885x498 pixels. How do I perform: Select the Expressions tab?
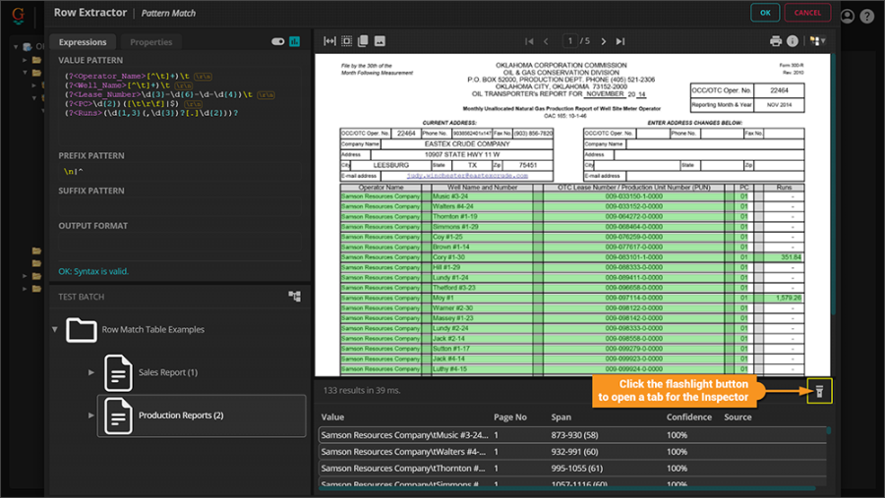tap(83, 42)
